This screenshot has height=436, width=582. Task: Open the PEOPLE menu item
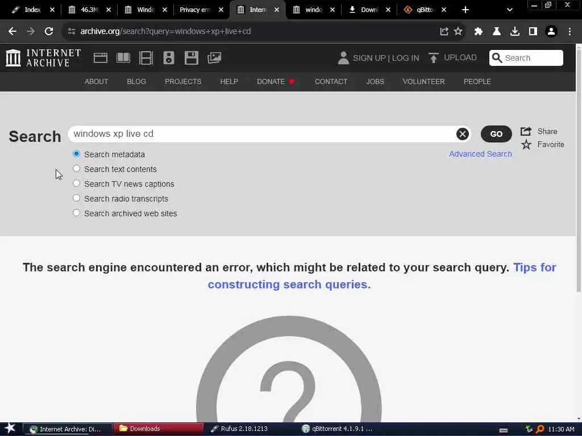click(x=477, y=82)
